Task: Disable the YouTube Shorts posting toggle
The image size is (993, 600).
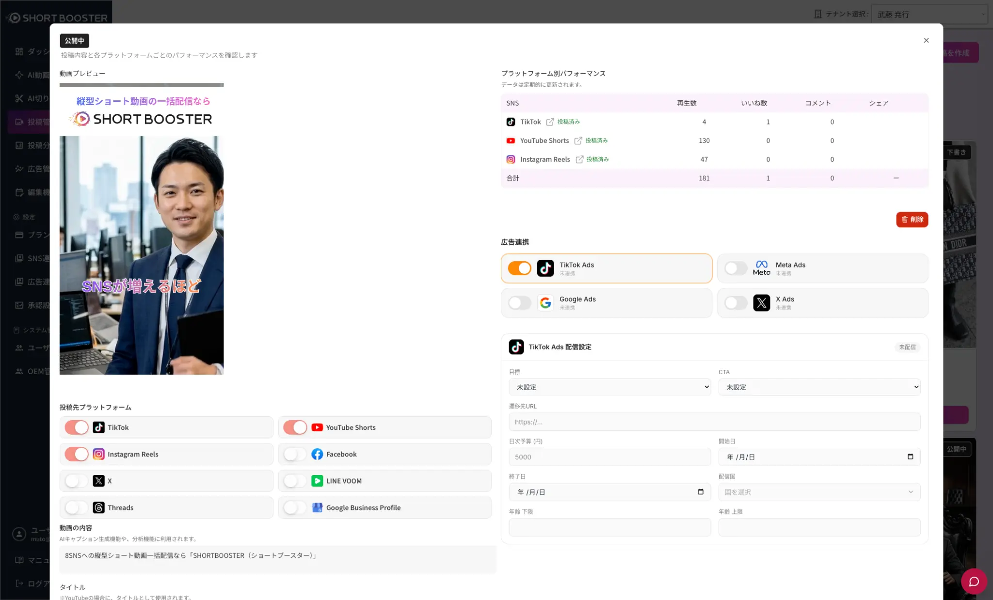Action: coord(295,427)
